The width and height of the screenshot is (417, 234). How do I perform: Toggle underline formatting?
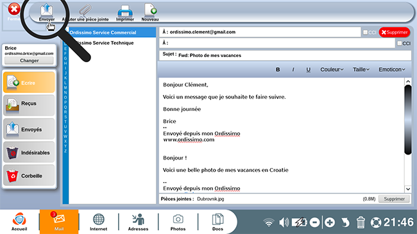coord(308,69)
